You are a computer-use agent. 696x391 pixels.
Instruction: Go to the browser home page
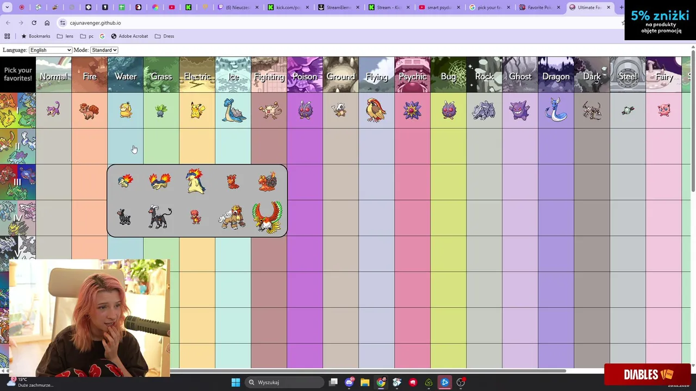click(x=47, y=23)
